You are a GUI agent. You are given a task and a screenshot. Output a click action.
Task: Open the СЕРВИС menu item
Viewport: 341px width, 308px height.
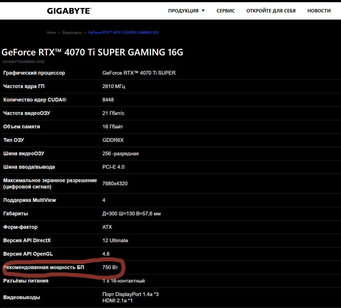[226, 11]
